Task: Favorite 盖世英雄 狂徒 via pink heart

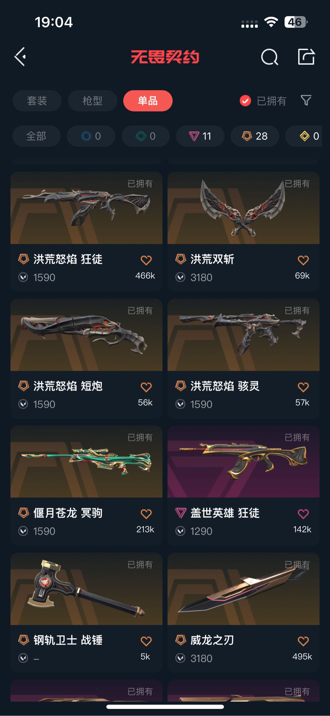Action: coord(303,514)
